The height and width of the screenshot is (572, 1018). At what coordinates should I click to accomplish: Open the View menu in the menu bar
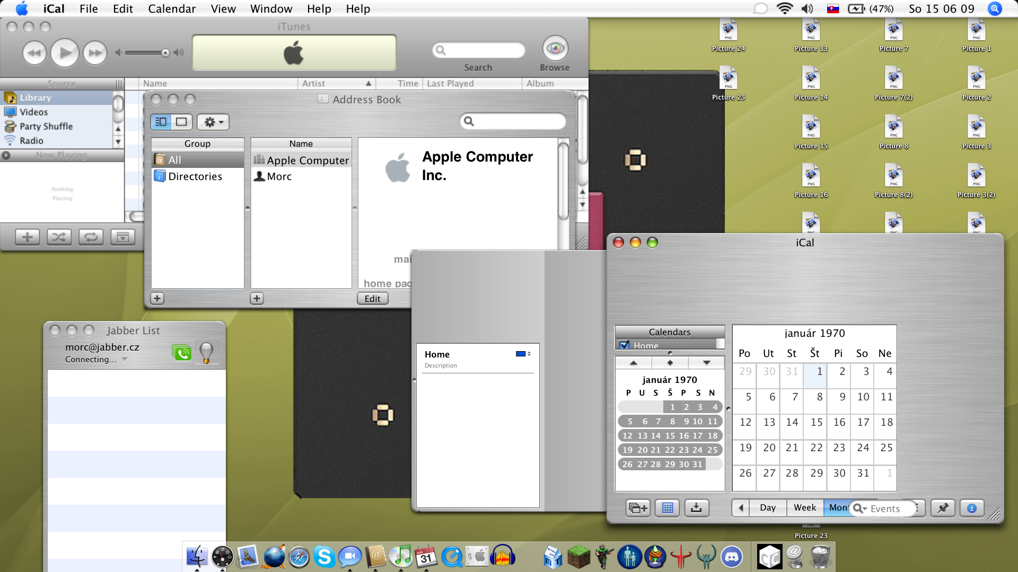(x=223, y=8)
